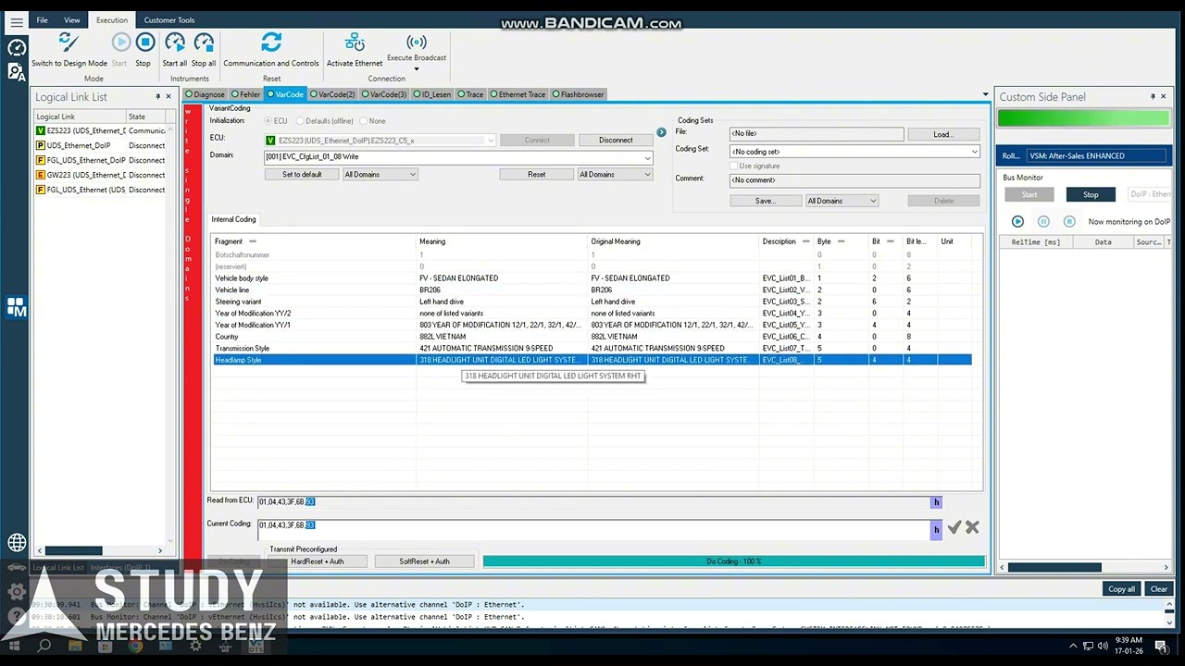This screenshot has height=666, width=1185.
Task: Click the M monitor sidebar icon
Action: pos(17,308)
